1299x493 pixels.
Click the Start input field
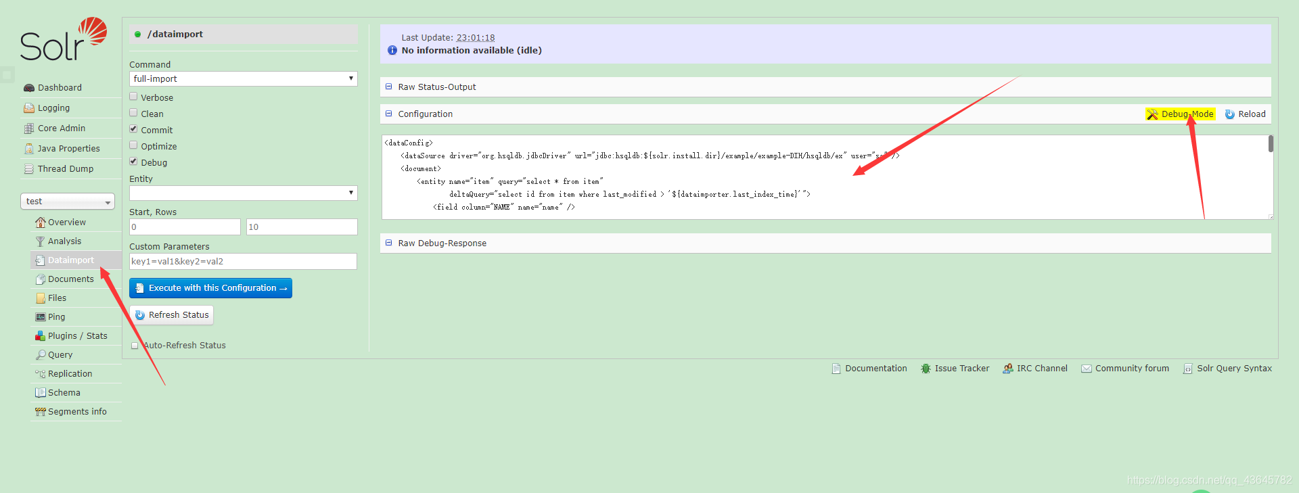pyautogui.click(x=185, y=227)
